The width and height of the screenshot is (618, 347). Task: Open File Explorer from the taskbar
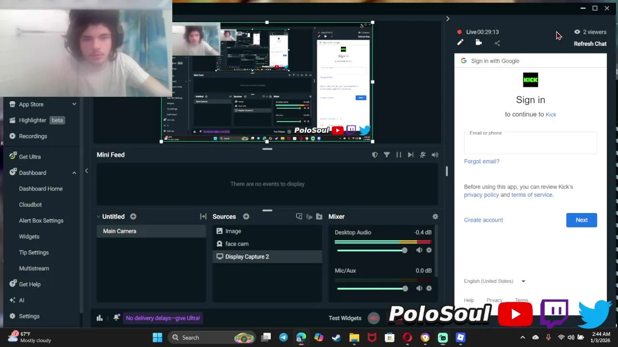(x=354, y=337)
